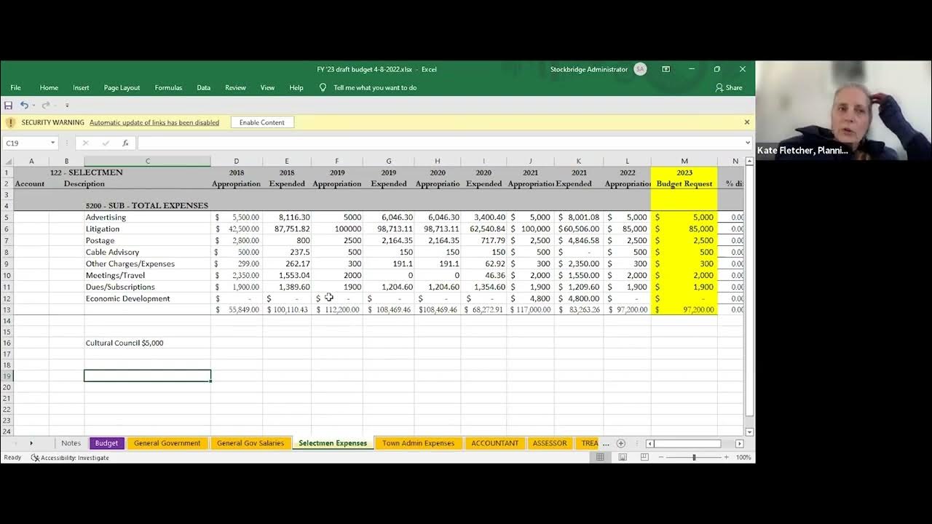Switch to Page Layout view icon
The width and height of the screenshot is (932, 524).
click(623, 457)
